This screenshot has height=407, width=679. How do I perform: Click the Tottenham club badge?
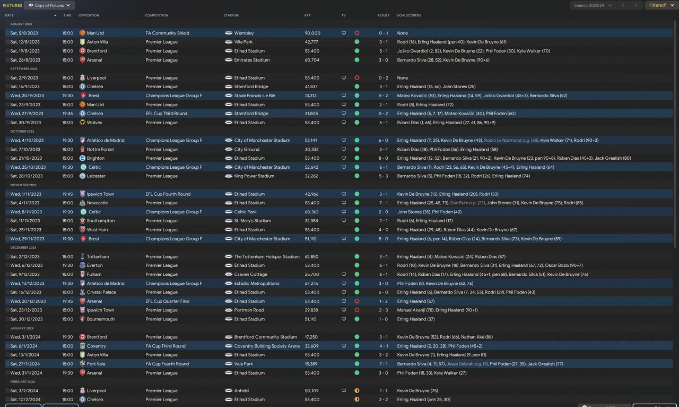point(82,257)
